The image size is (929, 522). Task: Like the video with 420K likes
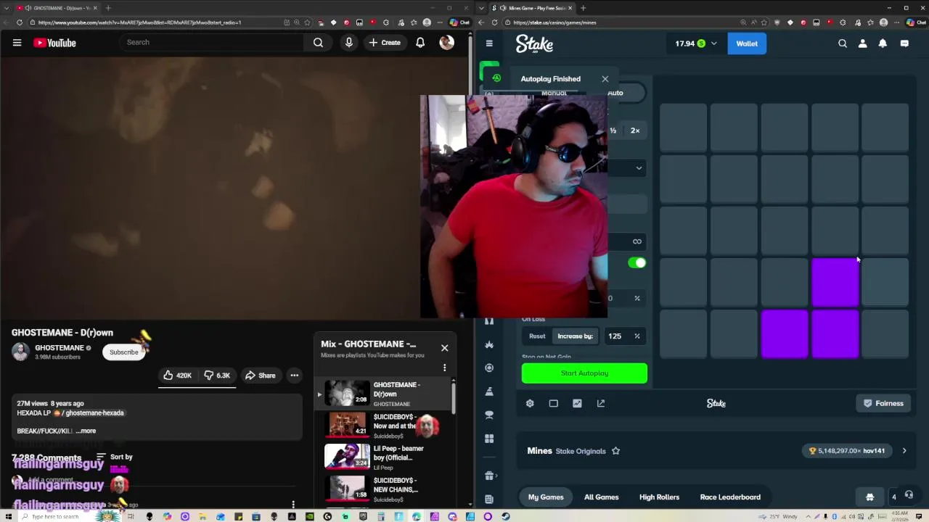(x=177, y=376)
